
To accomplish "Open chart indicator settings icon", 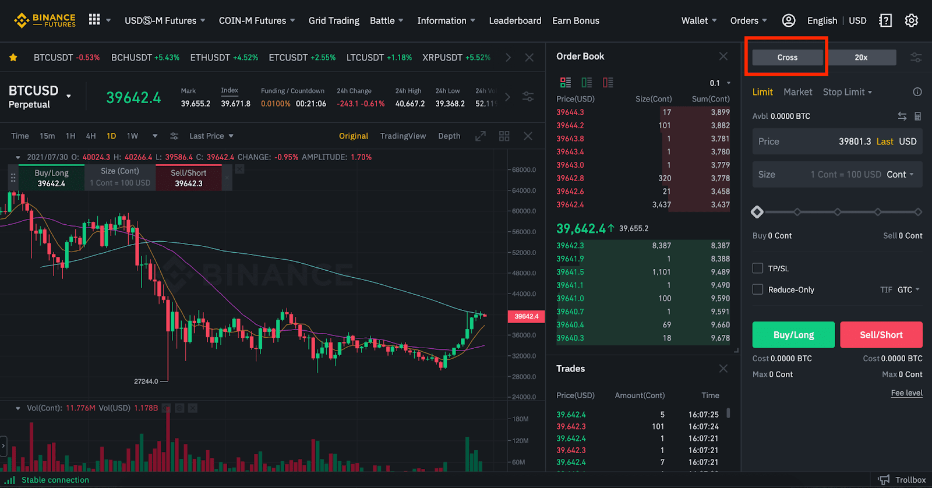I will coord(174,136).
